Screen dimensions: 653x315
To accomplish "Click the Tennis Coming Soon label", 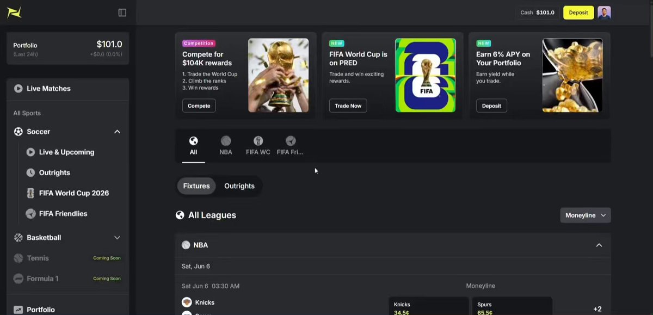I will pyautogui.click(x=107, y=258).
